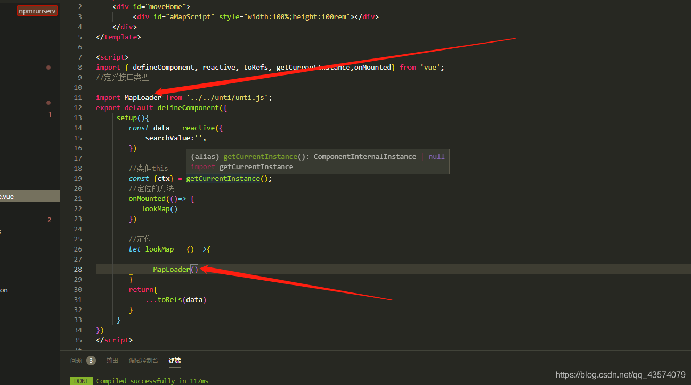The image size is (691, 385).
Task: Click the onMounted call on line 21
Action: pyautogui.click(x=147, y=199)
